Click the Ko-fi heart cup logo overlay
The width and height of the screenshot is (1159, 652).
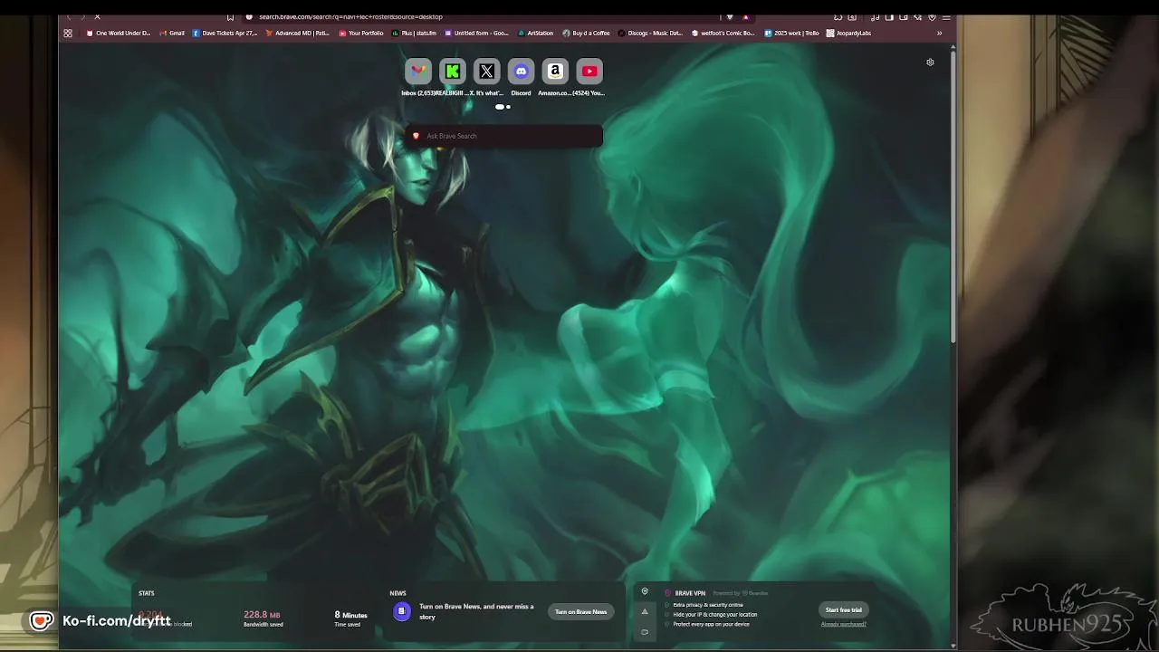click(41, 620)
